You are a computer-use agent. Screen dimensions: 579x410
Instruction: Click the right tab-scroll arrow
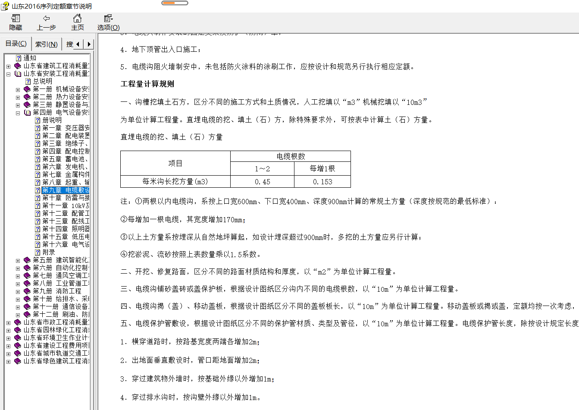coord(89,44)
